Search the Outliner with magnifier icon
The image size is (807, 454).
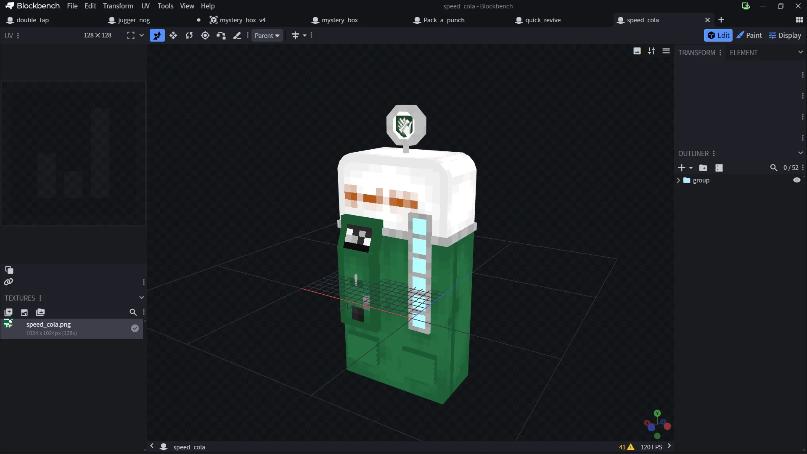pos(773,168)
